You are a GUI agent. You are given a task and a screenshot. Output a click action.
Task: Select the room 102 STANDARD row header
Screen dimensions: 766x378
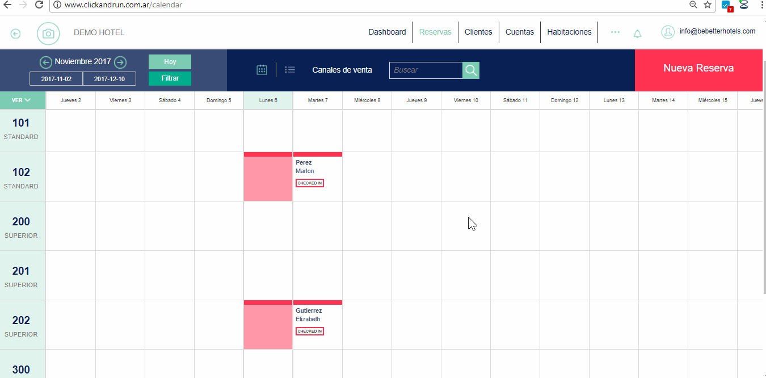pos(22,178)
